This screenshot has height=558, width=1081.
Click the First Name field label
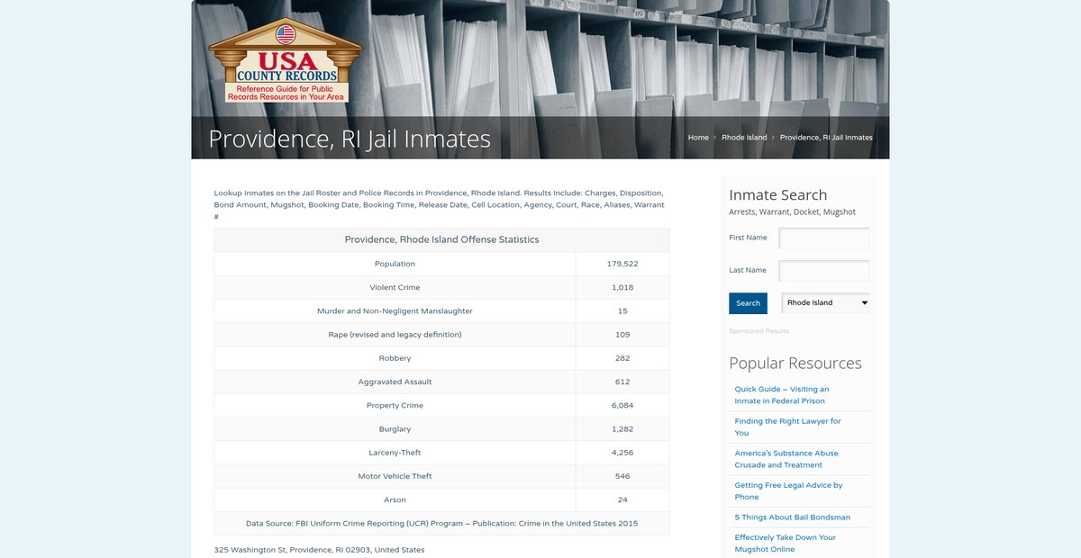click(x=748, y=238)
